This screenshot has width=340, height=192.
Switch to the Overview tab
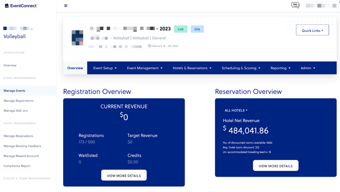75,68
